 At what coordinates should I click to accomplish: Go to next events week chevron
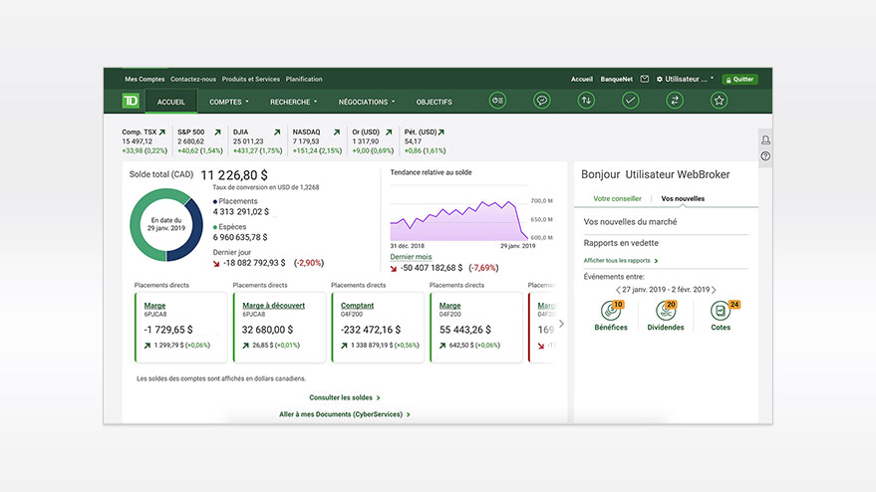[x=714, y=290]
